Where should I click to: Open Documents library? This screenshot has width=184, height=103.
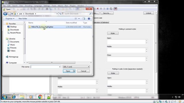15,42
